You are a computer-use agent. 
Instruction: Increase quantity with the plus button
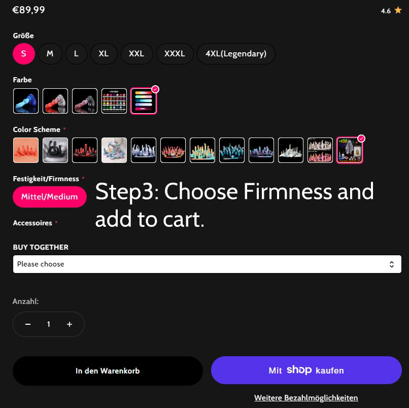click(70, 324)
